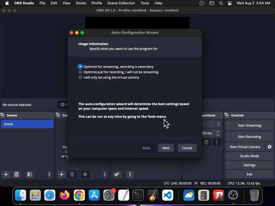The height and width of the screenshot is (206, 275).
Task: Open System Settings from the Dock
Action: click(x=109, y=195)
